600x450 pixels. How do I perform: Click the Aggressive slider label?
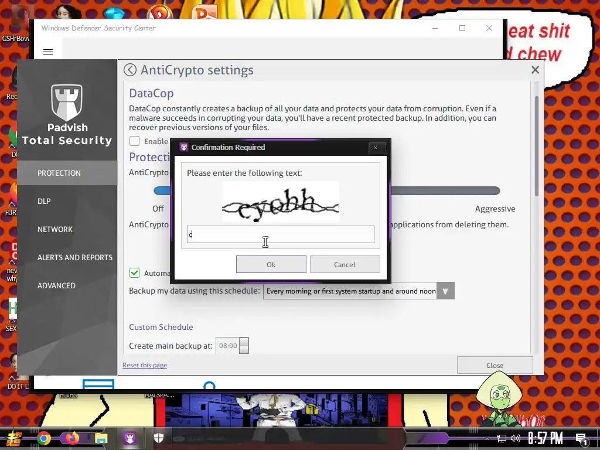click(x=495, y=209)
